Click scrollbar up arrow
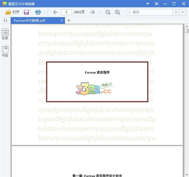This screenshot has width=189, height=177. point(187,26)
